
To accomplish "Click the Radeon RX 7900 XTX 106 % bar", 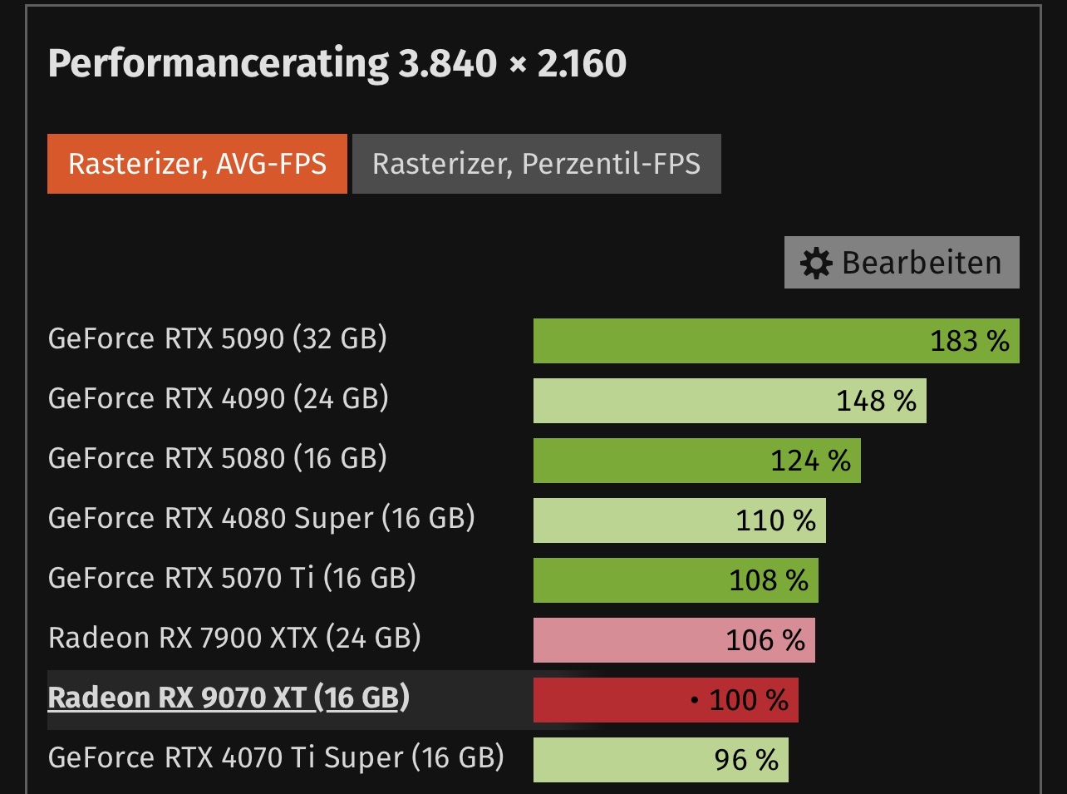I will click(x=673, y=640).
